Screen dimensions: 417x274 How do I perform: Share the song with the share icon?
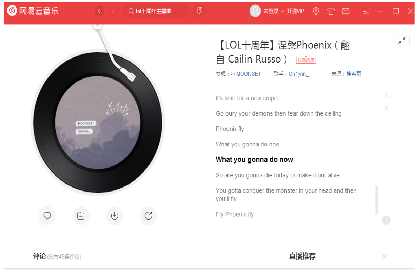click(x=148, y=216)
